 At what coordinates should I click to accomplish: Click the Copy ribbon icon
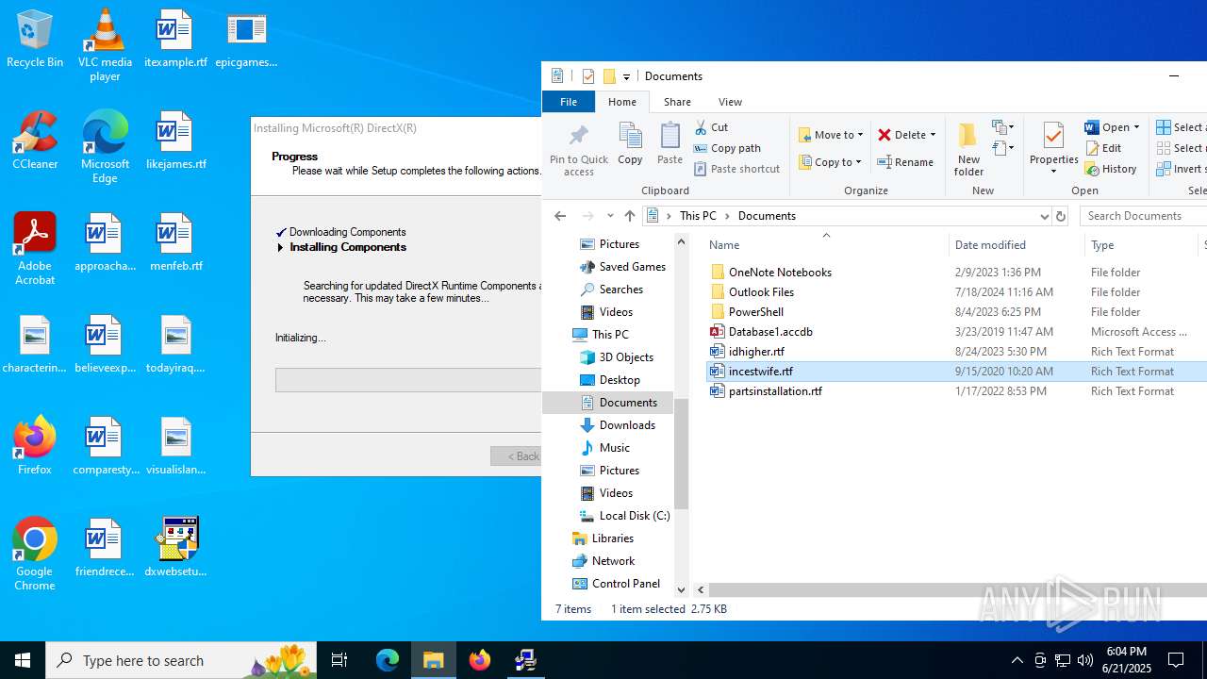pyautogui.click(x=630, y=144)
